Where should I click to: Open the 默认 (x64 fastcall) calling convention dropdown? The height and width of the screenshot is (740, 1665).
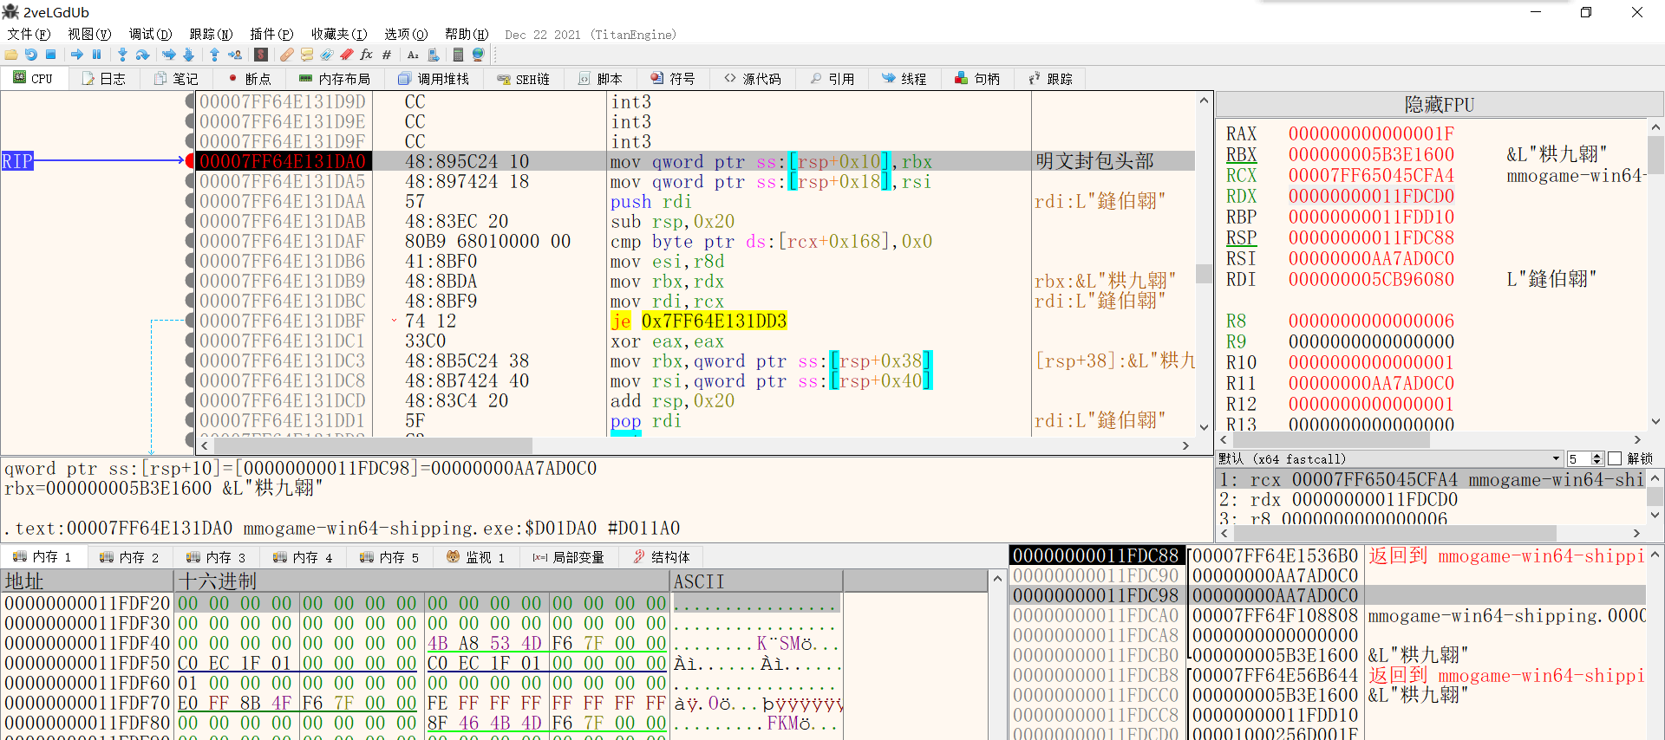click(x=1388, y=458)
